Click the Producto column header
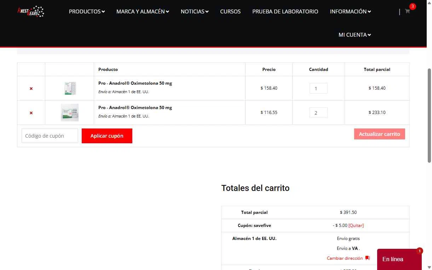Screen dimensions: 432x270 (169, 70)
